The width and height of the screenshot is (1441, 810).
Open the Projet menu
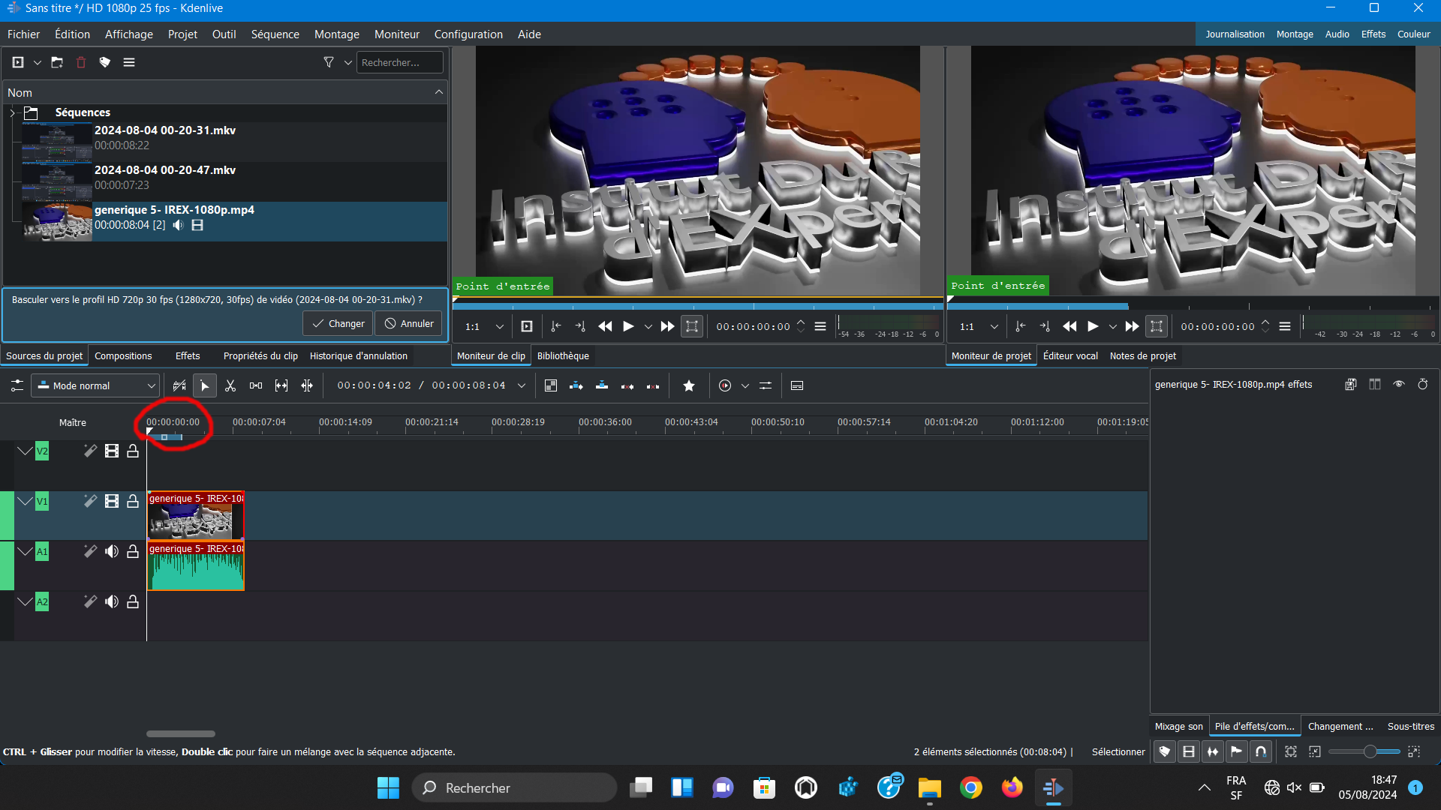click(182, 34)
